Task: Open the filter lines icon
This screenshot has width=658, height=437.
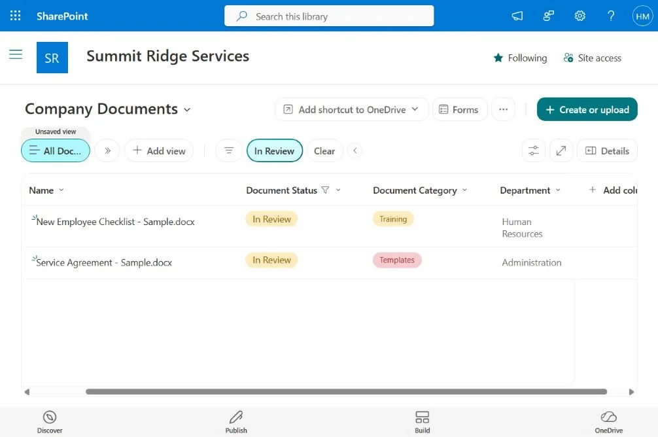Action: pos(229,150)
